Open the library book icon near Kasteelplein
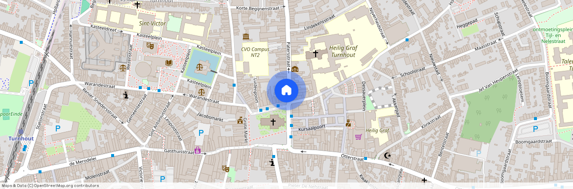The width and height of the screenshot is (573, 189). pos(168,63)
